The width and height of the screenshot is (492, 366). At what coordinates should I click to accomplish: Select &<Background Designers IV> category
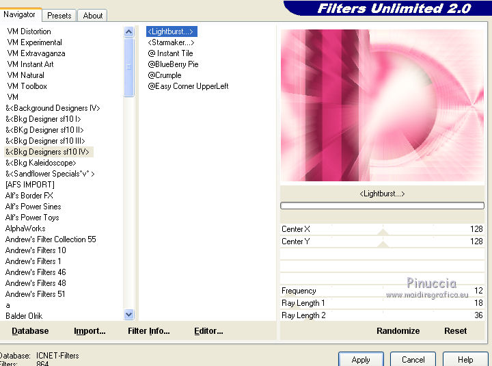point(53,108)
